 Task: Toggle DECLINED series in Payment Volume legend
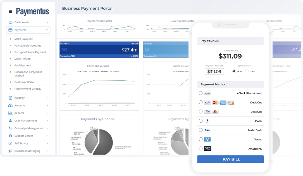point(94,71)
